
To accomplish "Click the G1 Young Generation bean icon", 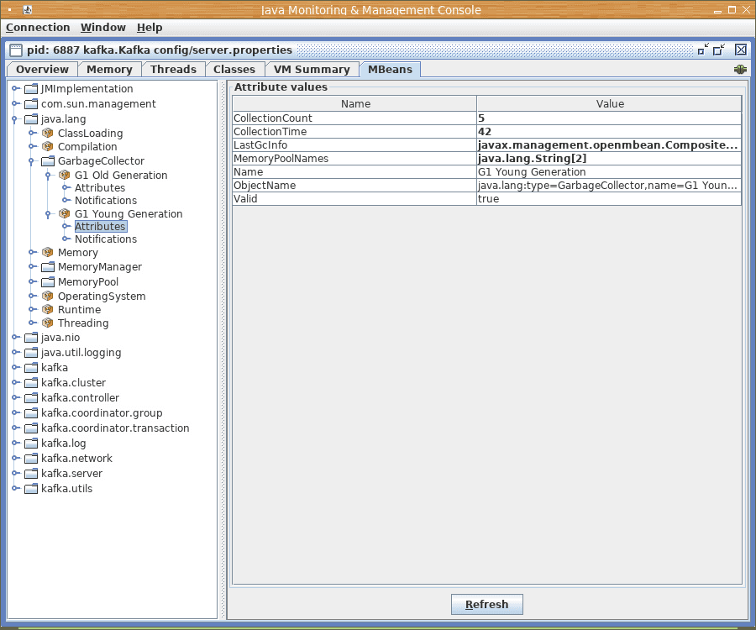I will tap(64, 213).
